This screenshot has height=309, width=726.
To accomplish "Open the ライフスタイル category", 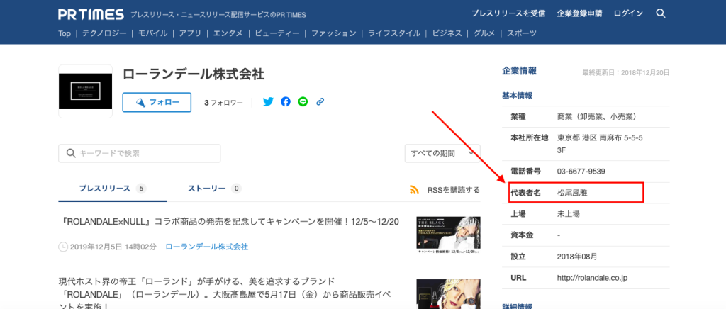I will (394, 33).
